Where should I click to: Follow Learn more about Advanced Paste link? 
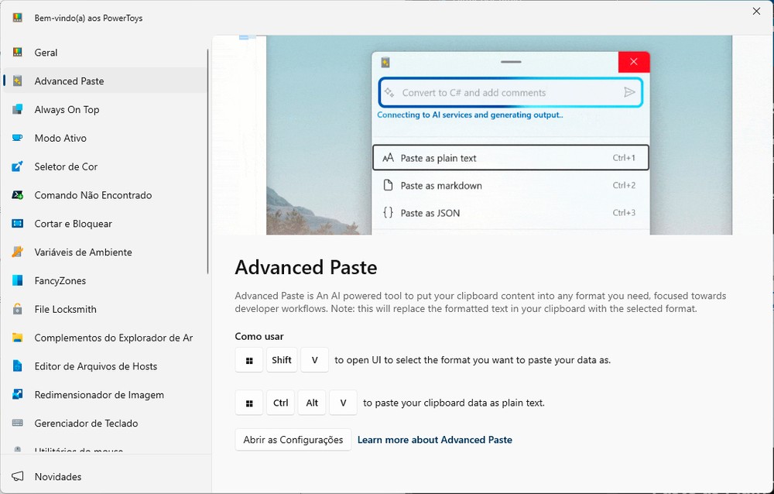434,440
